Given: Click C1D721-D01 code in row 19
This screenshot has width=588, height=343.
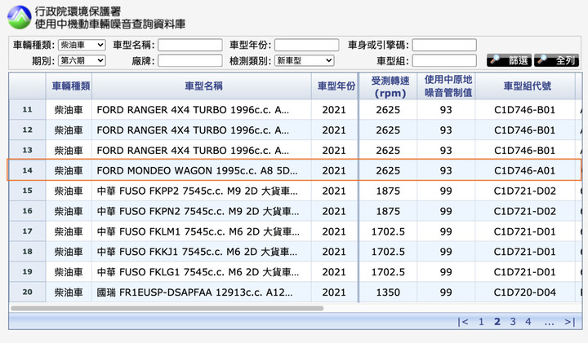Looking at the screenshot, I should [x=524, y=272].
